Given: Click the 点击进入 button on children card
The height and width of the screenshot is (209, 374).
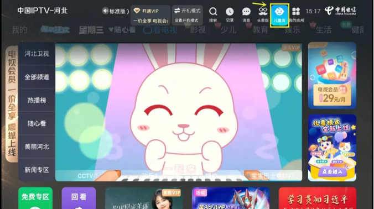Looking at the screenshot, I should point(332,171).
